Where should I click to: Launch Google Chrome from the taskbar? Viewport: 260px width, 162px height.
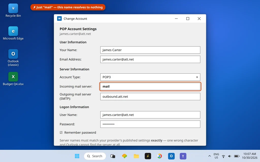(x=160, y=156)
